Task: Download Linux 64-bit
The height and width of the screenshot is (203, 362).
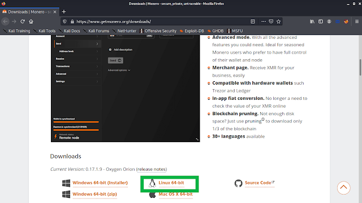Action: (171, 183)
